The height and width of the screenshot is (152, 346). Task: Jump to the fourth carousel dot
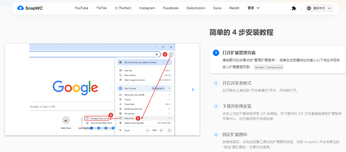tap(113, 128)
